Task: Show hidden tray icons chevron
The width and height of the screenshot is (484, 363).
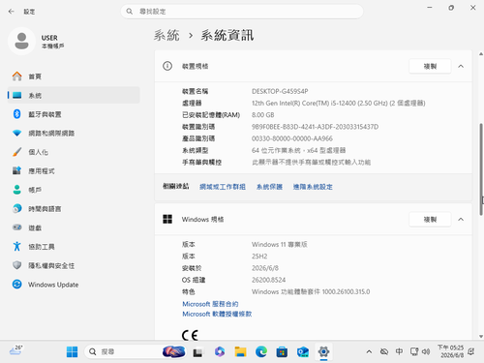Action: click(369, 351)
